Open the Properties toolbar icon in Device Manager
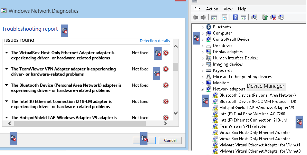Screen dimensions: 307x155 click(224, 17)
